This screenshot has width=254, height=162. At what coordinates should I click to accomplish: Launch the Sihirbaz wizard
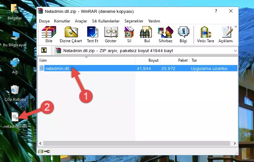[165, 34]
